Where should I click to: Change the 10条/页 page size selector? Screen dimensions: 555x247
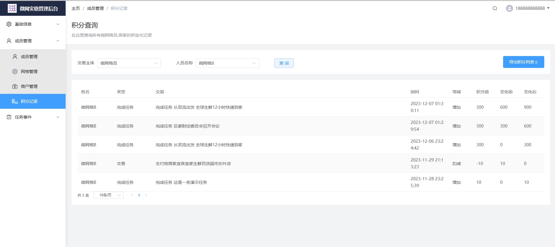coord(108,195)
